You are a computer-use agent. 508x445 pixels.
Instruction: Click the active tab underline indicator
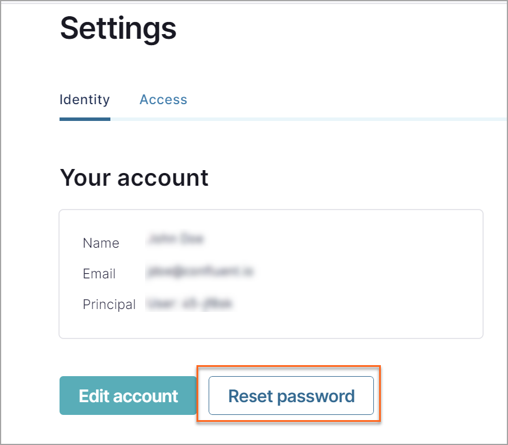point(84,120)
